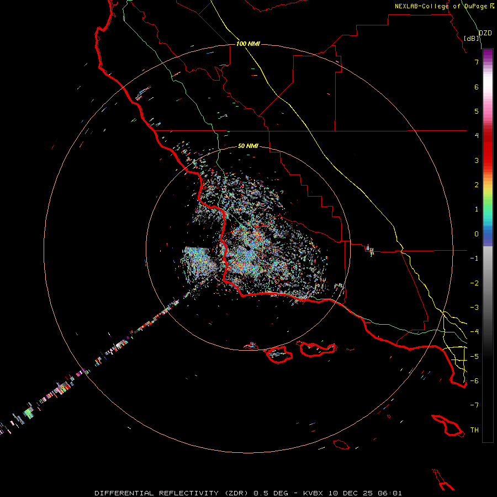Click the -3 dB label on the legend
This screenshot has height=497, width=497.
[x=474, y=308]
